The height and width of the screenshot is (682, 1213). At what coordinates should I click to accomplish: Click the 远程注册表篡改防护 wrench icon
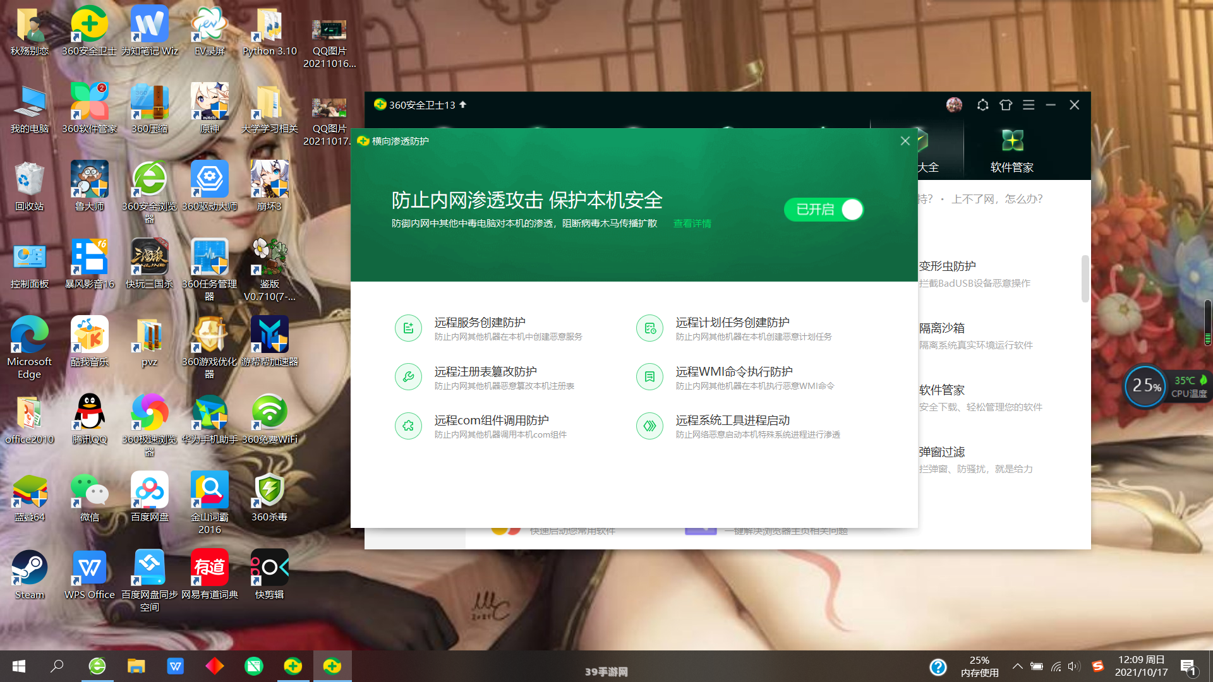coord(408,377)
